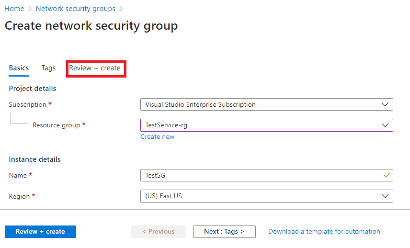Image resolution: width=410 pixels, height=248 pixels.
Task: Click the Resource group field label
Action: [x=56, y=125]
